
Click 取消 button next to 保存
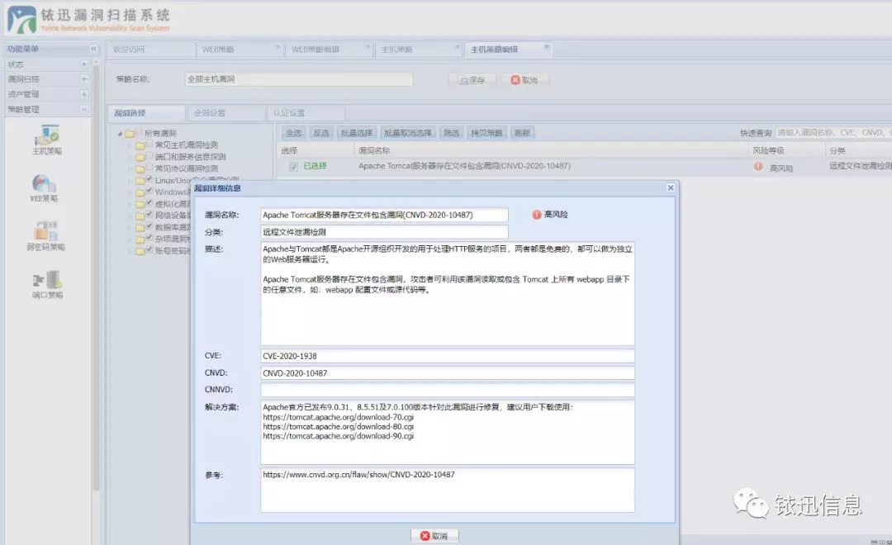pos(524,80)
